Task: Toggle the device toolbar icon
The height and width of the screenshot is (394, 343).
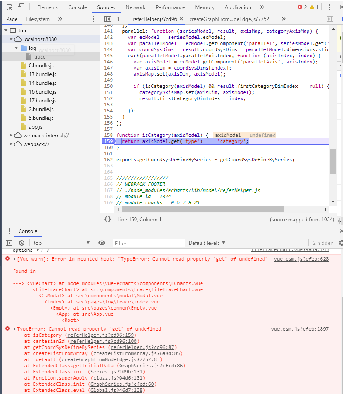Action: point(21,7)
